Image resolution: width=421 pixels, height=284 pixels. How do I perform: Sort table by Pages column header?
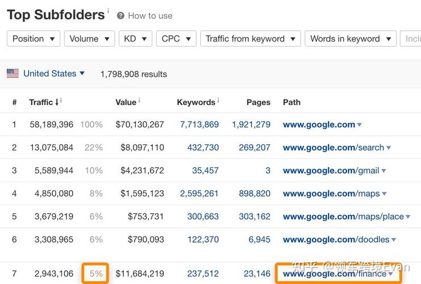tap(258, 102)
